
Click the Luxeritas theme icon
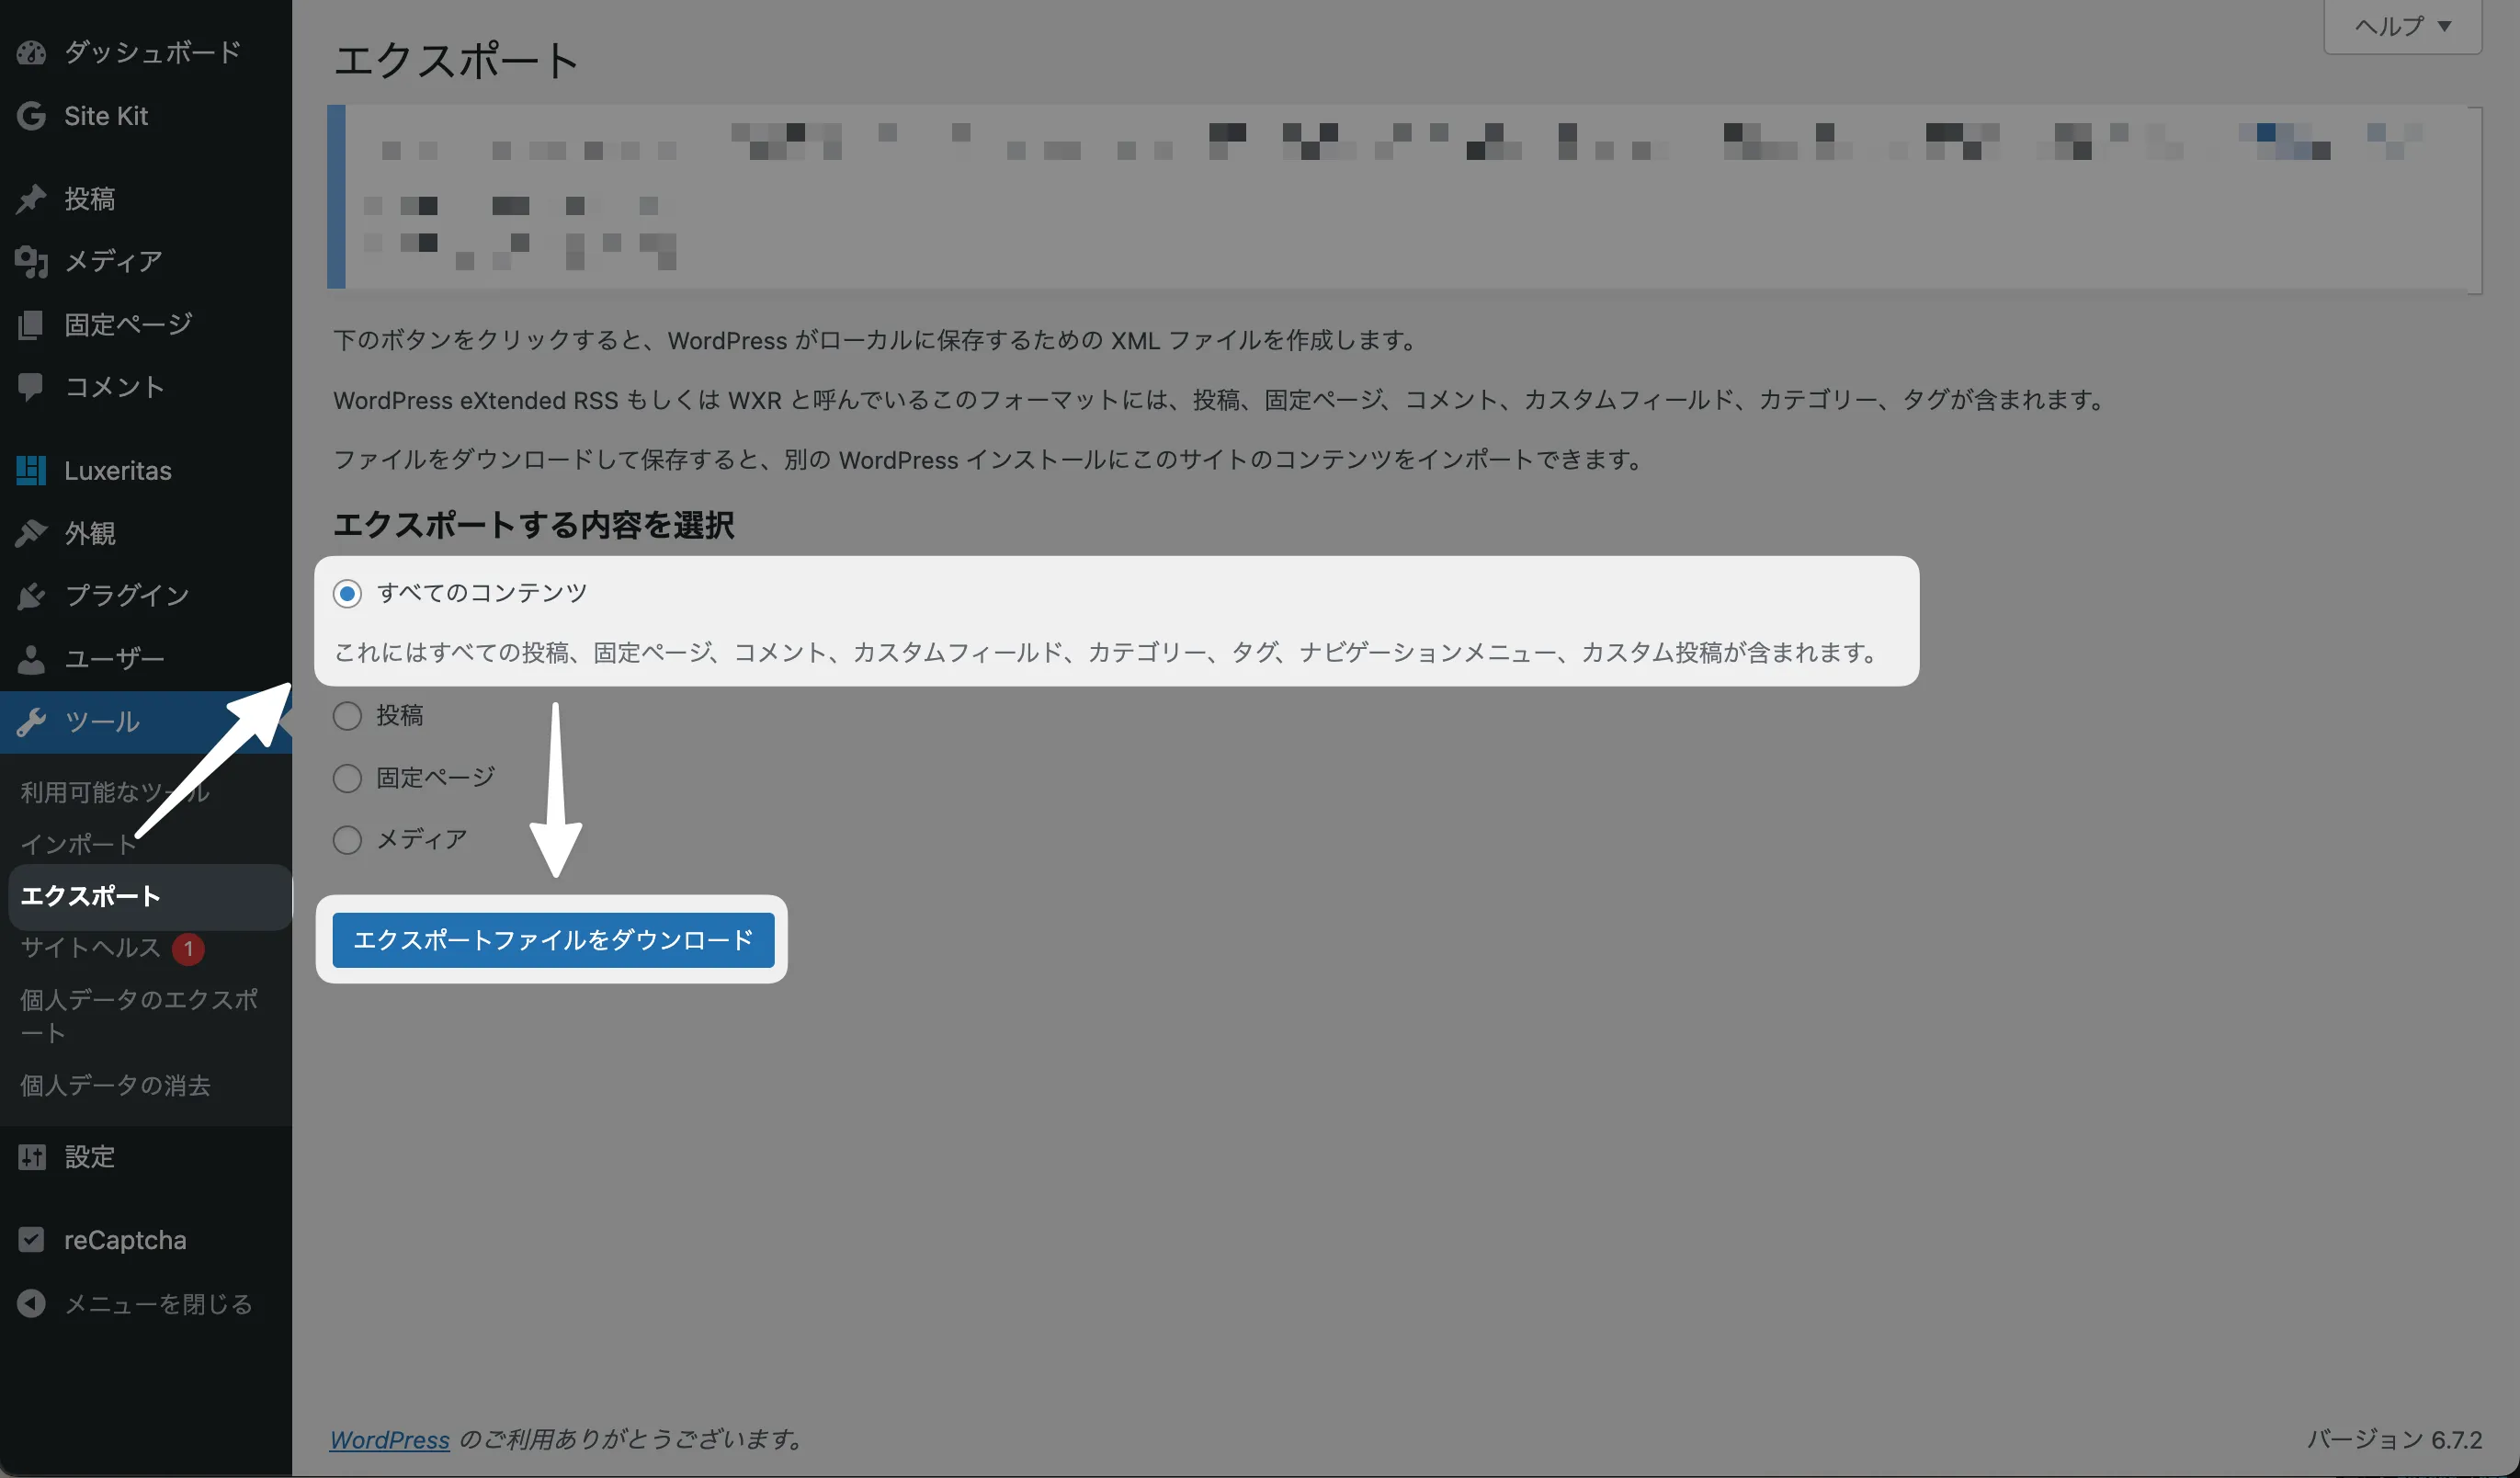tap(31, 470)
